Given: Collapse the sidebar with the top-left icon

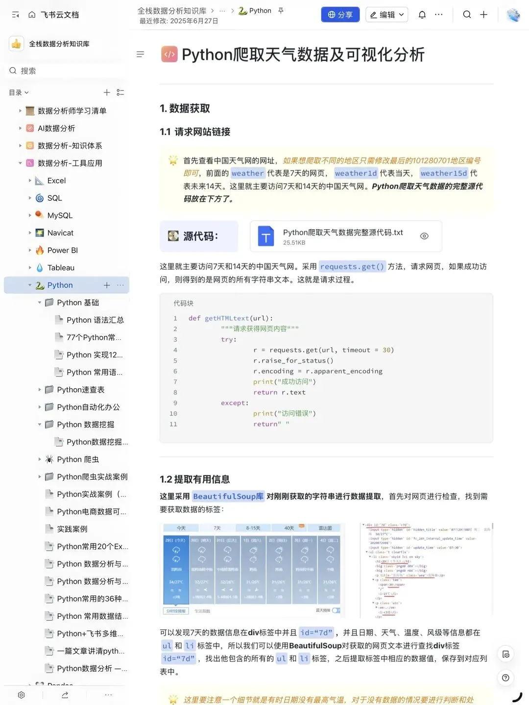Looking at the screenshot, I should click(16, 15).
